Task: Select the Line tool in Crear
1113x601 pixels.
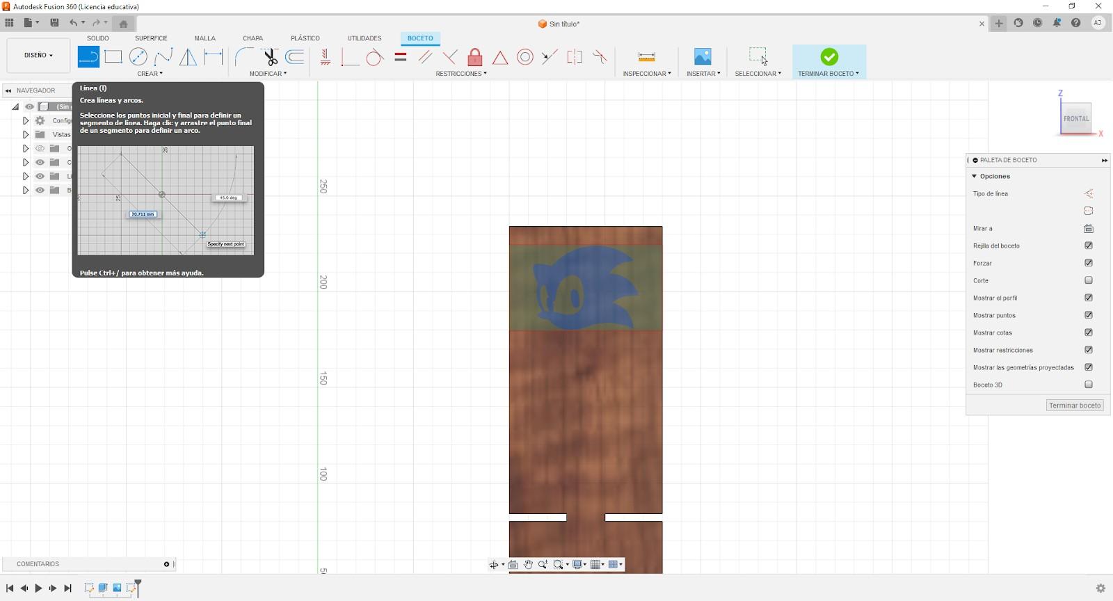Action: pyautogui.click(x=88, y=57)
